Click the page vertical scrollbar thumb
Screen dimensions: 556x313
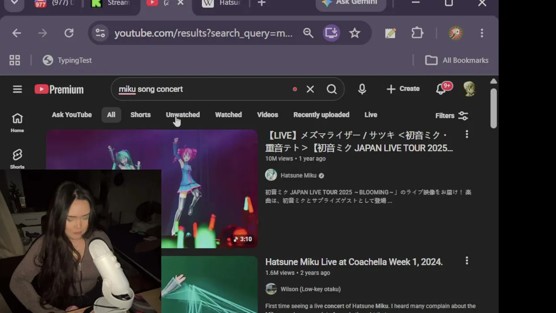493,108
